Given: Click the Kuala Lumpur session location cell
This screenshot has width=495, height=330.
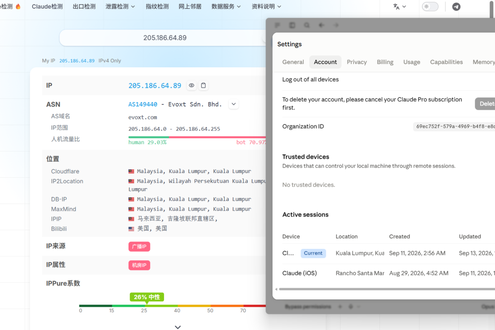Looking at the screenshot, I should (360, 253).
